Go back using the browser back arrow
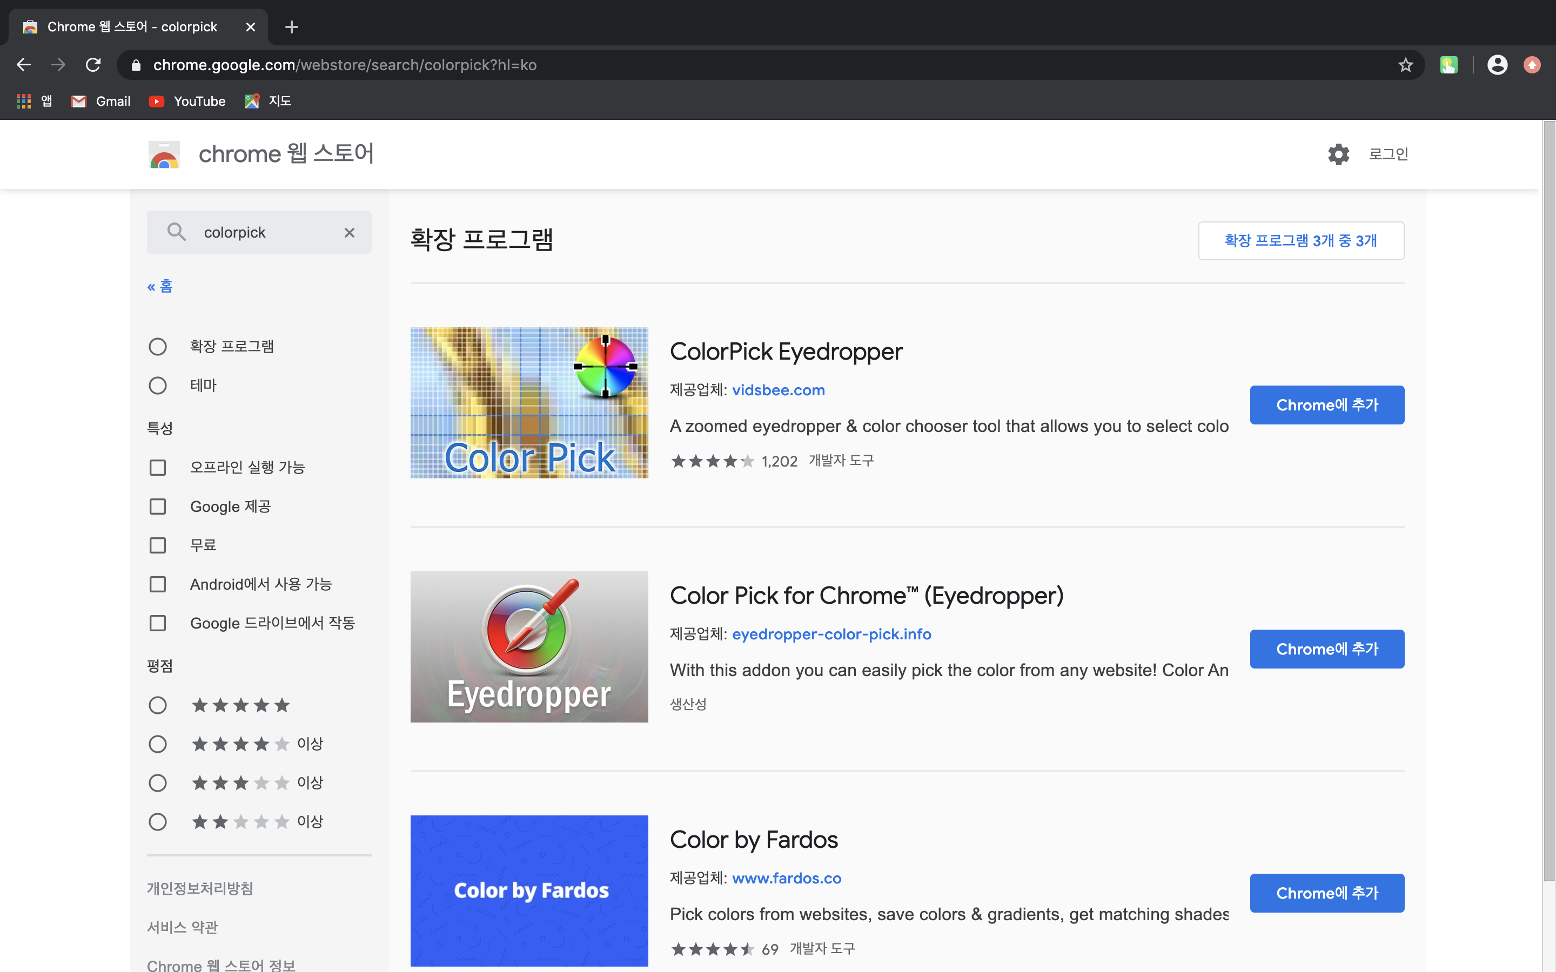1556x972 pixels. pos(24,65)
